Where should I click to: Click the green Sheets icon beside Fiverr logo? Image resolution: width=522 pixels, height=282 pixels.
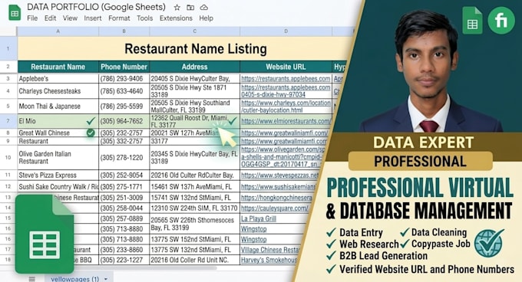472,21
